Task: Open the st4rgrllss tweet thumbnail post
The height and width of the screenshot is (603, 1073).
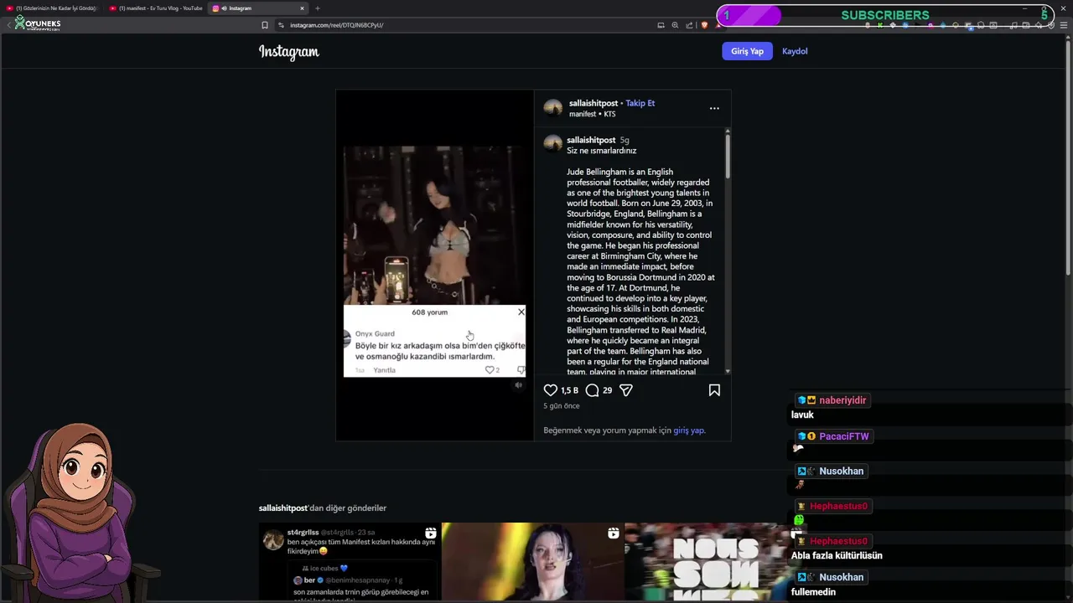Action: tap(349, 561)
